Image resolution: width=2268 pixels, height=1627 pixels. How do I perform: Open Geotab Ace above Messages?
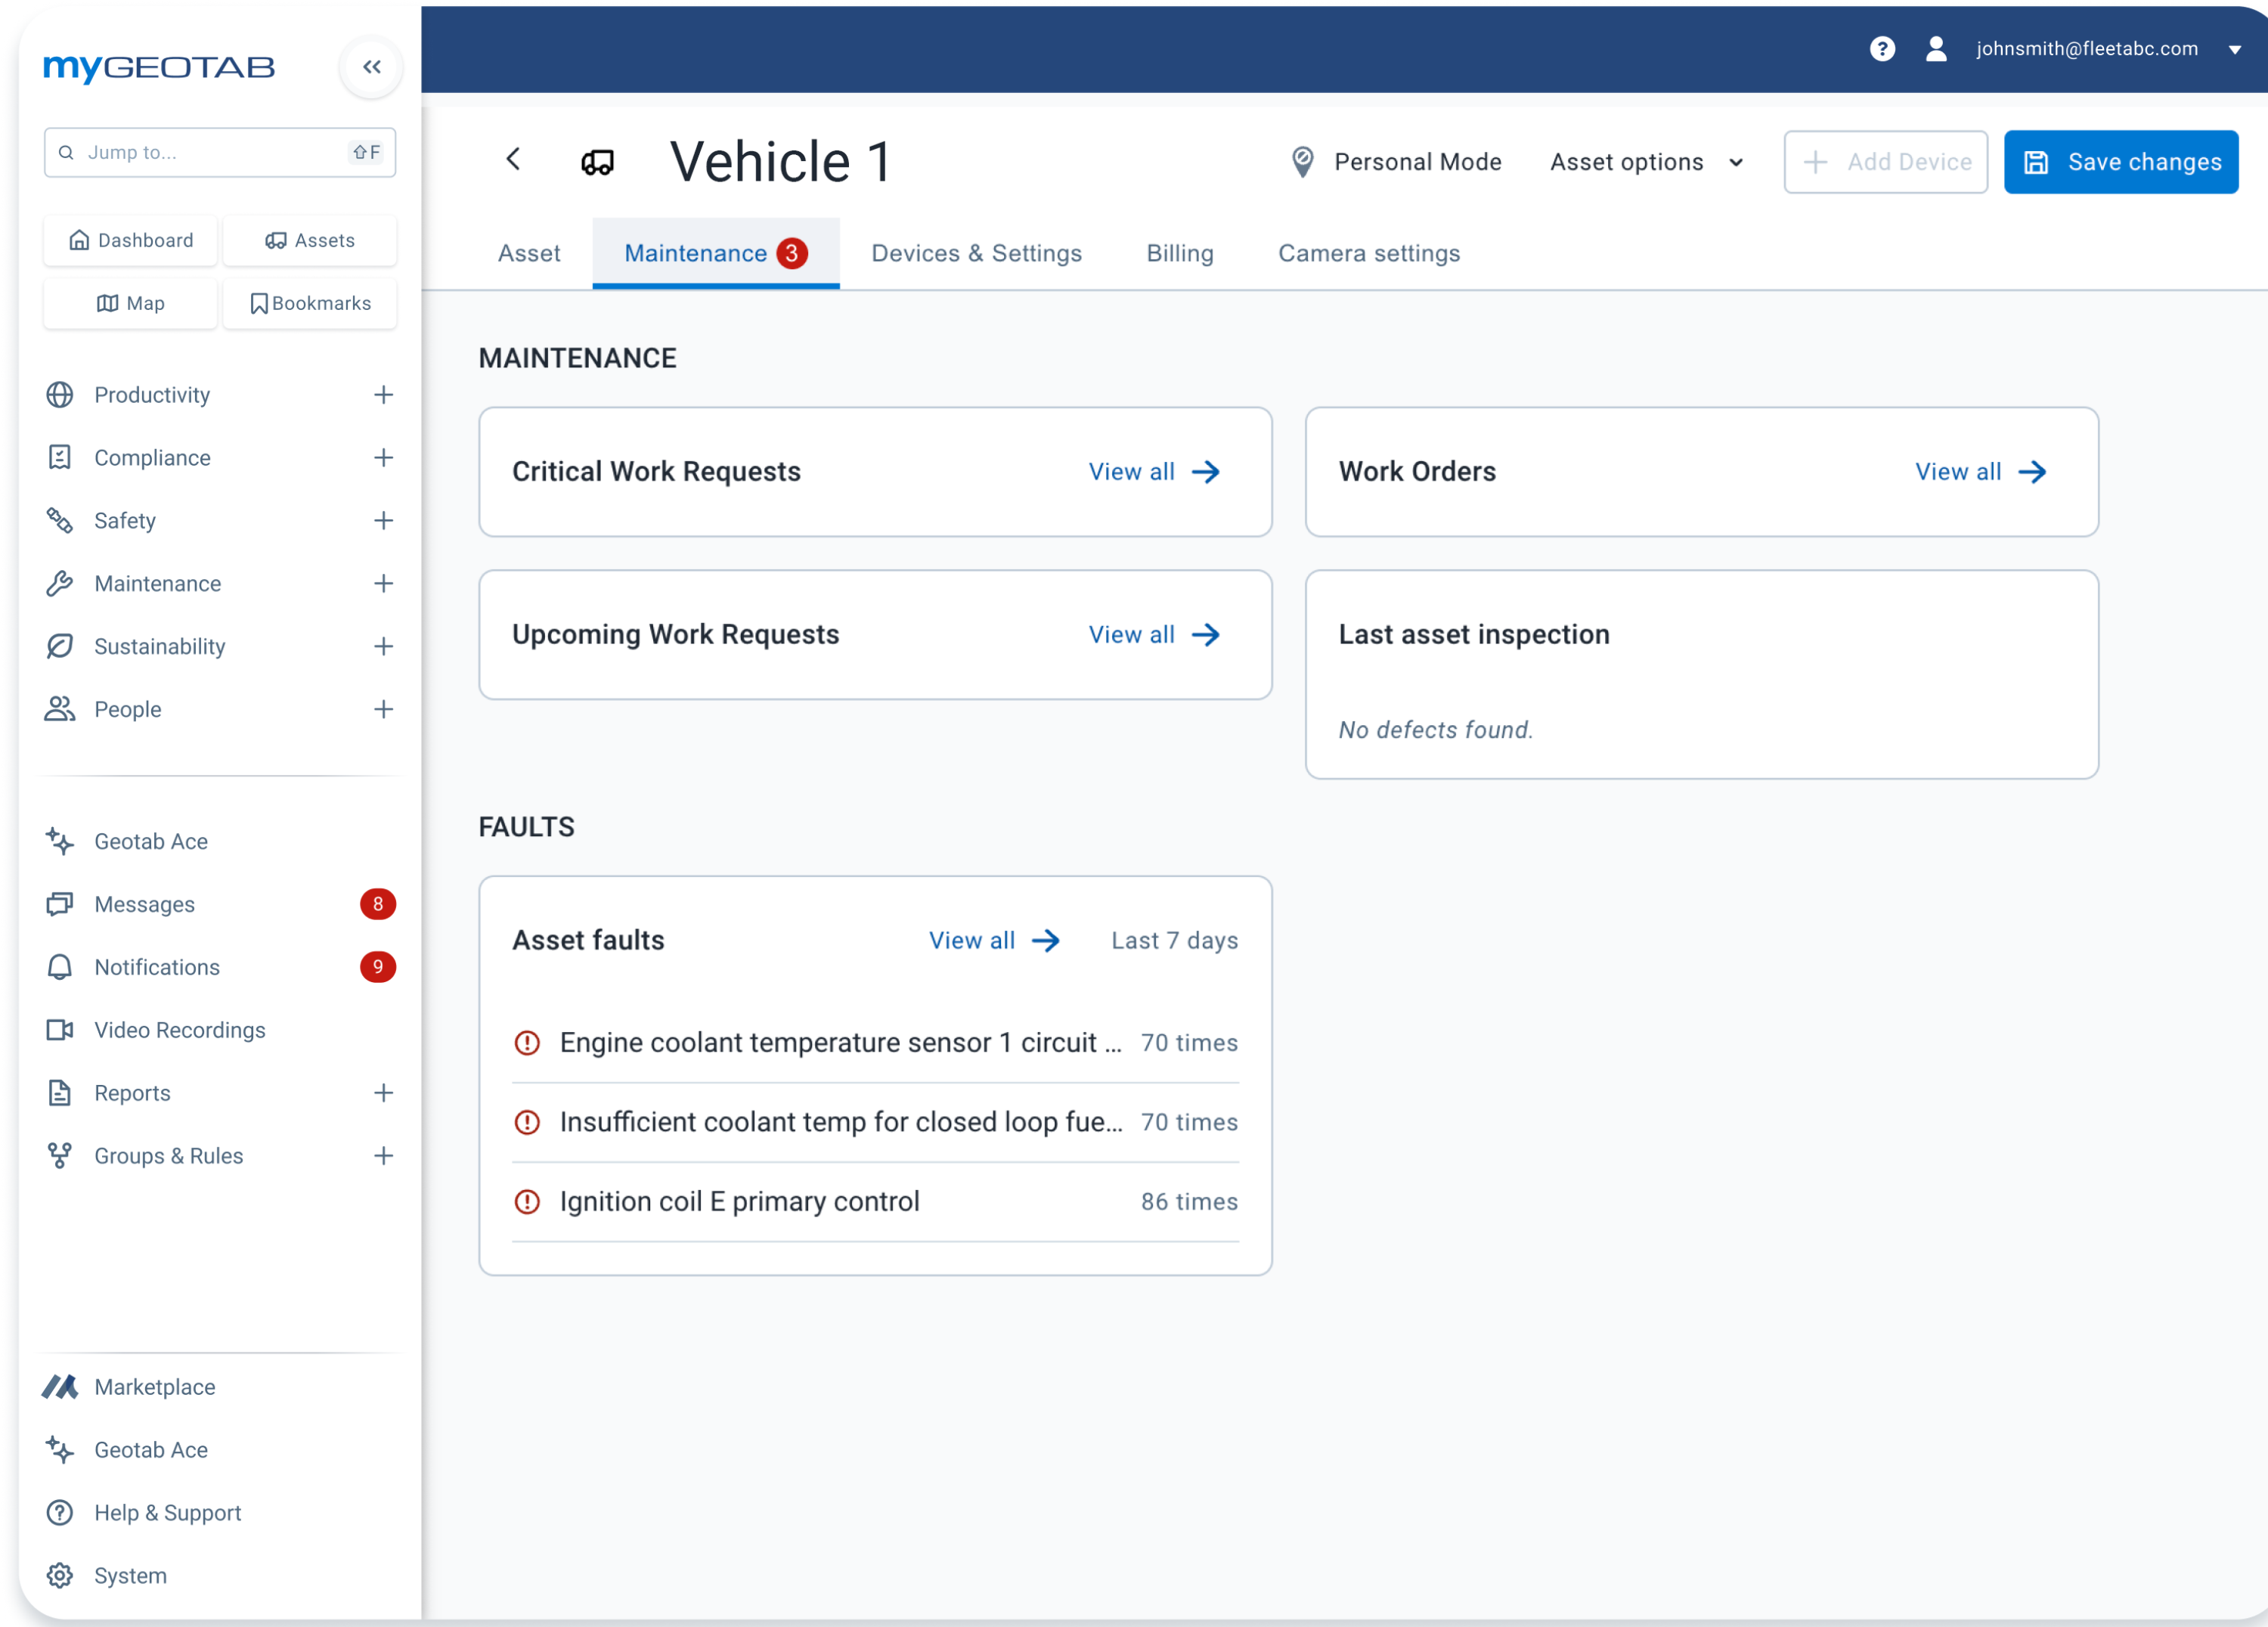point(150,841)
